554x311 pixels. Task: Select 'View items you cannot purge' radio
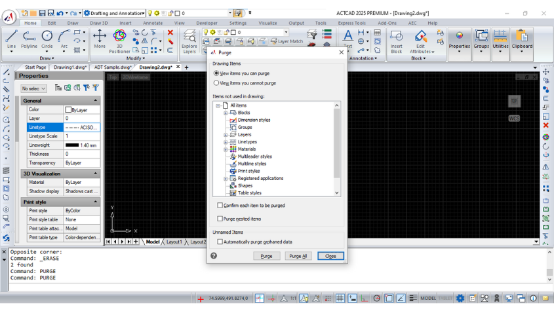click(x=216, y=83)
